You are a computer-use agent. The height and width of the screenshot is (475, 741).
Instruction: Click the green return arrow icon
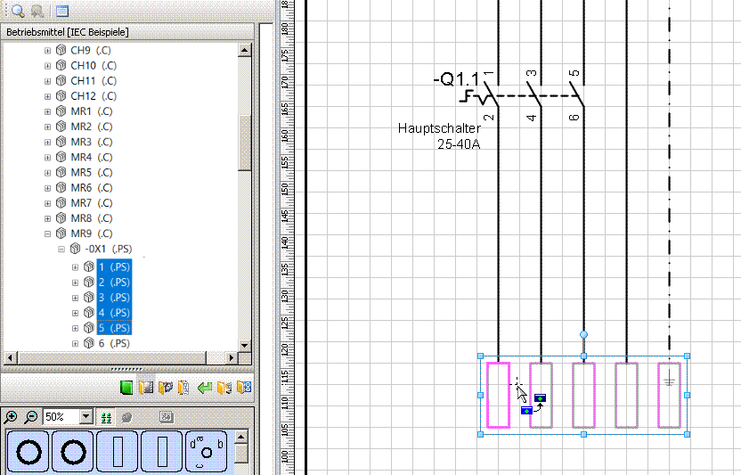[x=204, y=388]
